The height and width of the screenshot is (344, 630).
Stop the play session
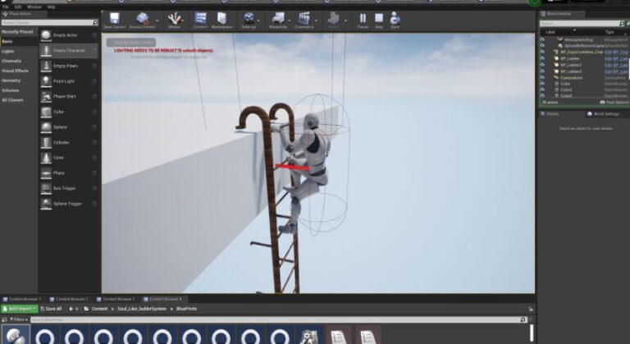point(379,21)
